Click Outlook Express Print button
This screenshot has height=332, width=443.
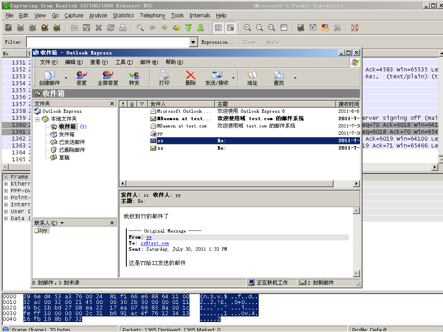click(x=164, y=78)
